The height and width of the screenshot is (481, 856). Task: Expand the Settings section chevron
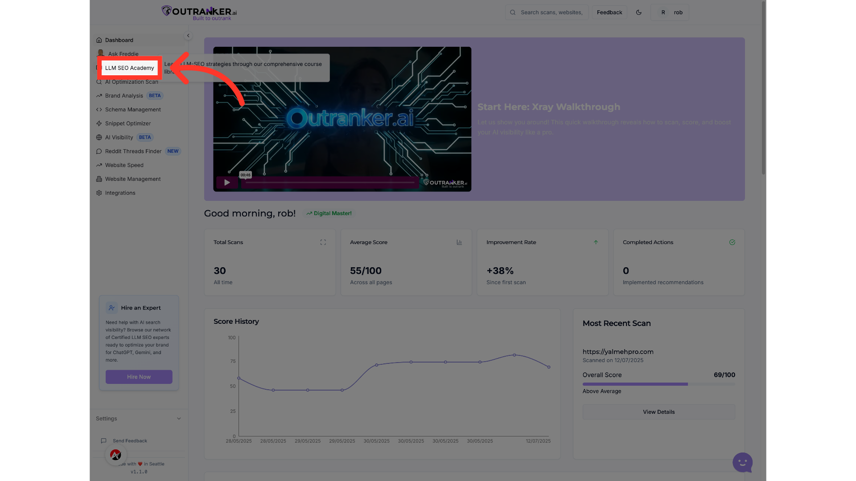click(179, 419)
